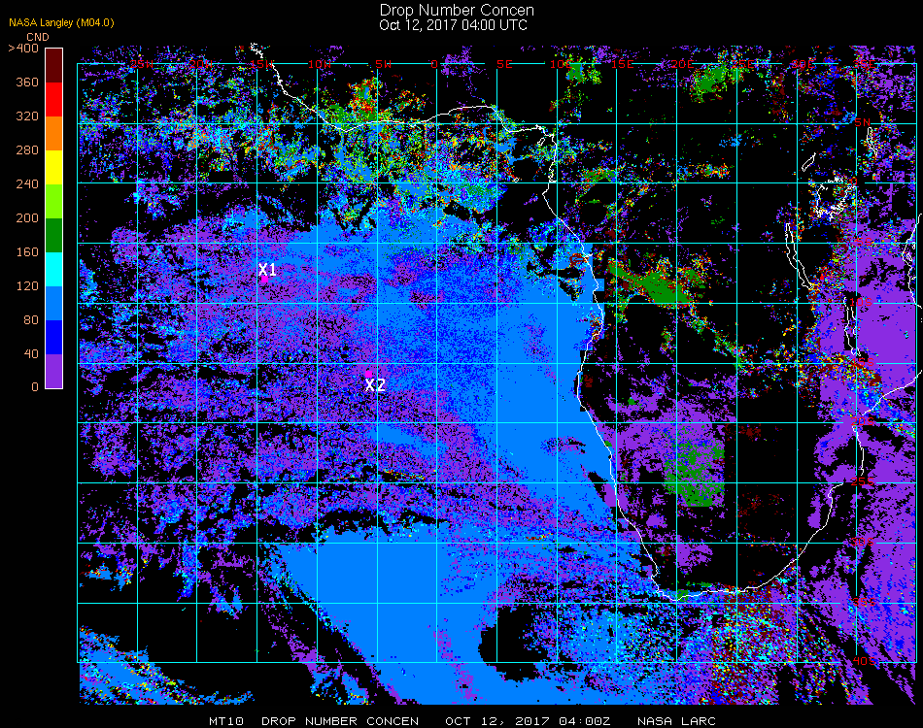Click the '5W' longitude label

(383, 64)
